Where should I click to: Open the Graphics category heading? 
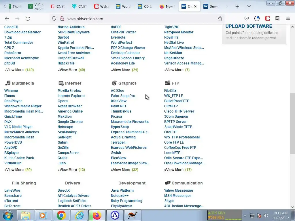pos(127,83)
